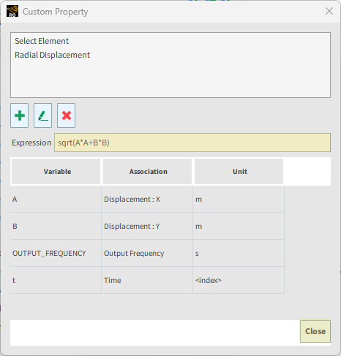Click the Time association cell
The image size is (341, 356).
(x=147, y=281)
